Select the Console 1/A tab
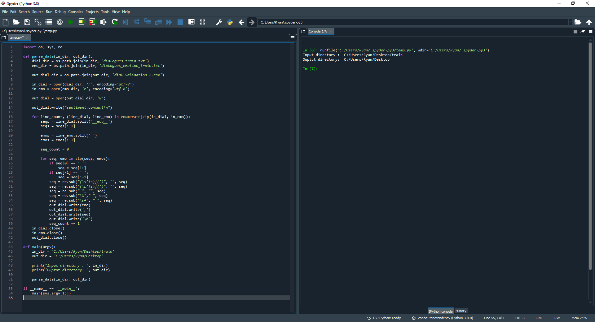Viewport: 595px width, 322px height. (x=318, y=31)
